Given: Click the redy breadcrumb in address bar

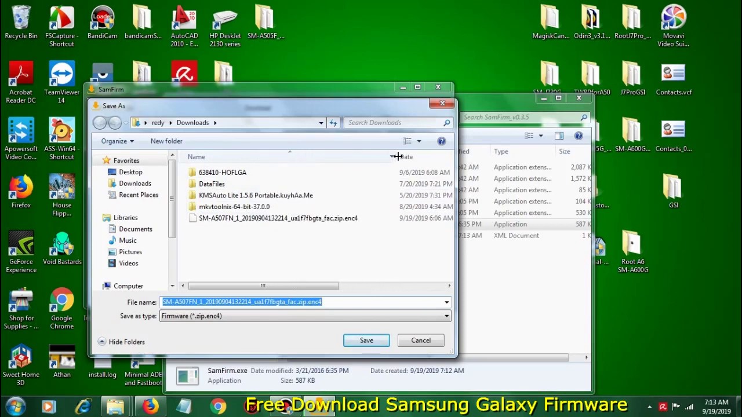Looking at the screenshot, I should (x=158, y=123).
